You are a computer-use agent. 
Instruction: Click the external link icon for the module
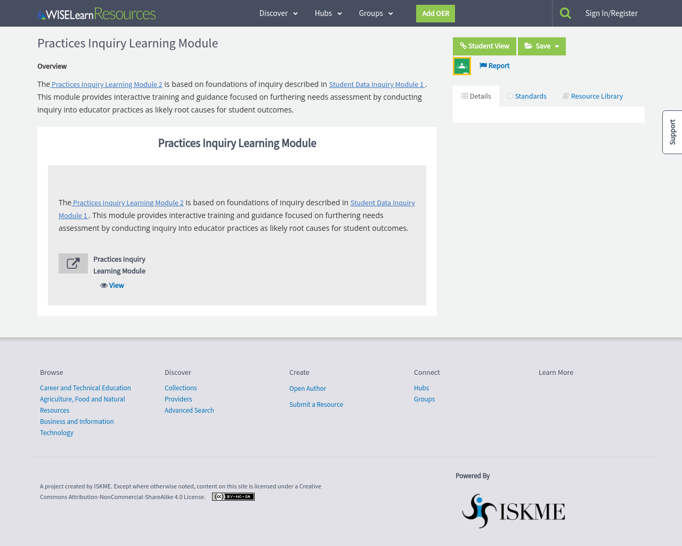[73, 263]
